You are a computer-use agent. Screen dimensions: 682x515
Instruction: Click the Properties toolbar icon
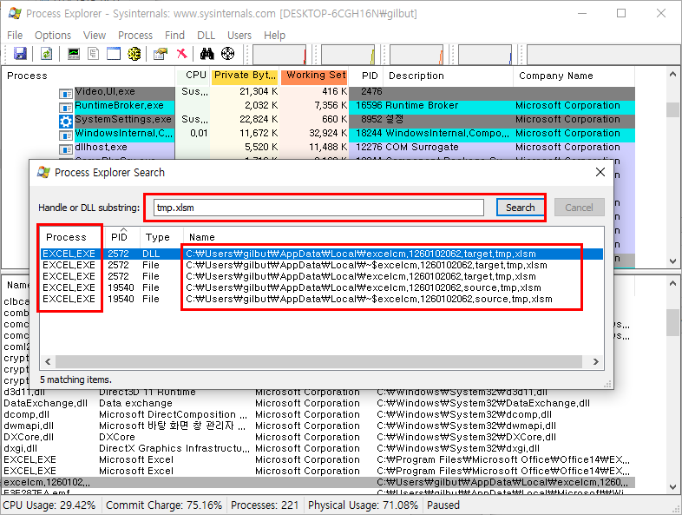pos(160,54)
